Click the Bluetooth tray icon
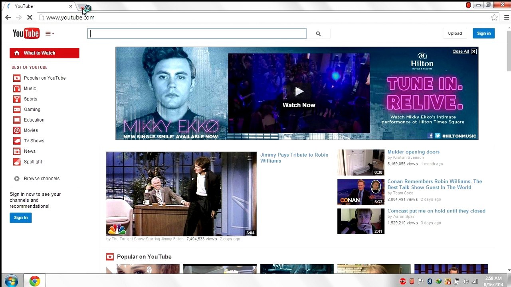 coord(430,281)
